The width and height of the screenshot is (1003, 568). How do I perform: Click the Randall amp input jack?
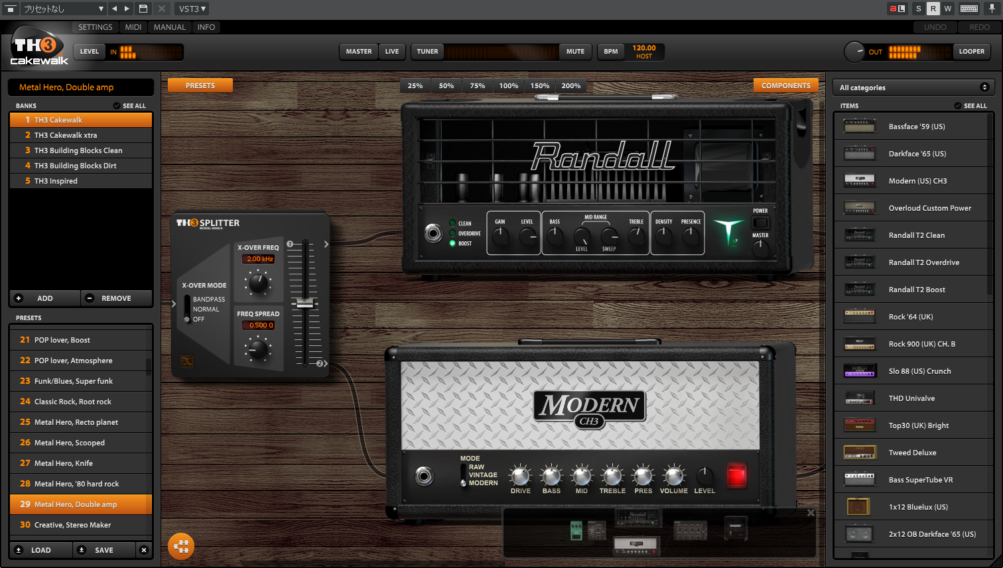click(x=433, y=233)
